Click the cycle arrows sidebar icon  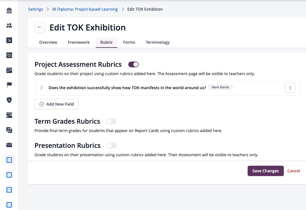[x=9, y=55]
